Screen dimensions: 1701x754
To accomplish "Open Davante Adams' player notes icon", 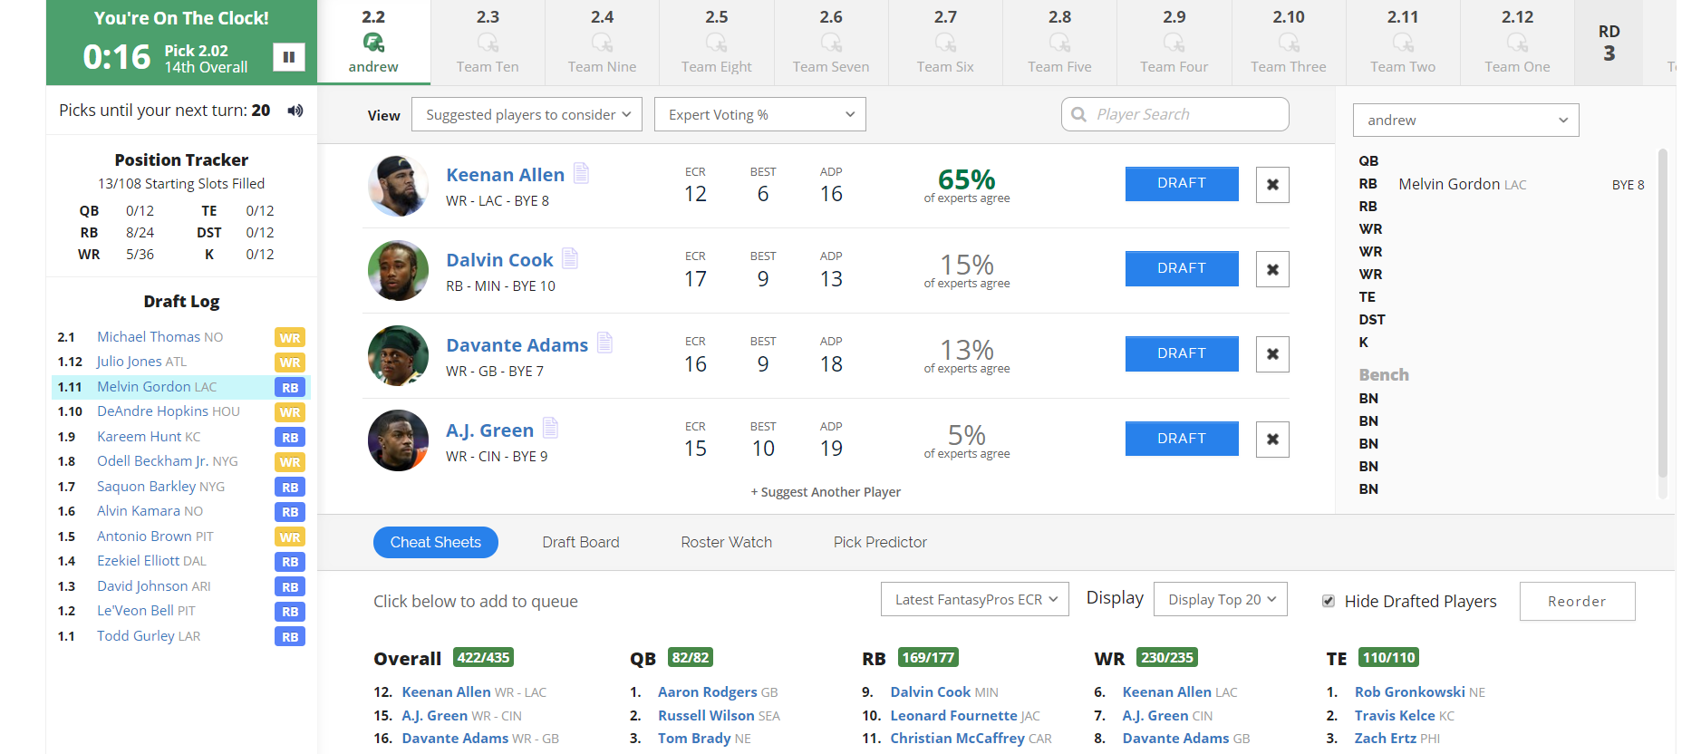I will pyautogui.click(x=605, y=343).
